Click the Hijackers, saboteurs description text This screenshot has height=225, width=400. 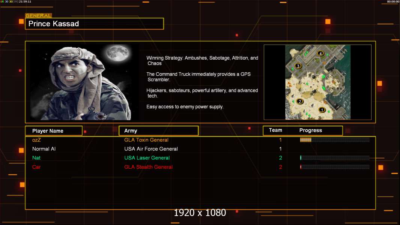click(x=202, y=93)
